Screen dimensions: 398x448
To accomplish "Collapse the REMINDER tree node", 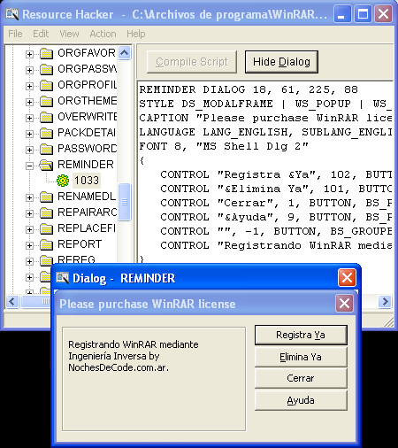I will [29, 166].
